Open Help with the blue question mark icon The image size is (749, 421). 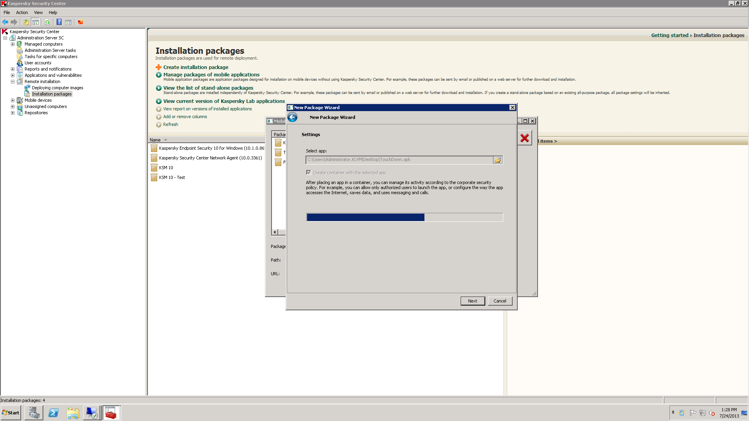(x=59, y=22)
